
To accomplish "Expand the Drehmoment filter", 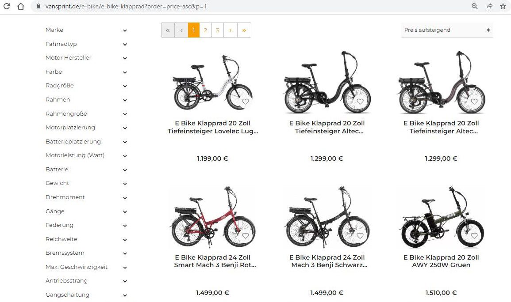I will tap(86, 197).
